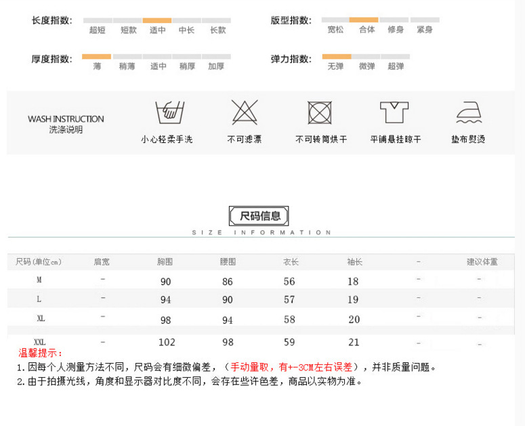Click the L size row label

[x=39, y=299]
